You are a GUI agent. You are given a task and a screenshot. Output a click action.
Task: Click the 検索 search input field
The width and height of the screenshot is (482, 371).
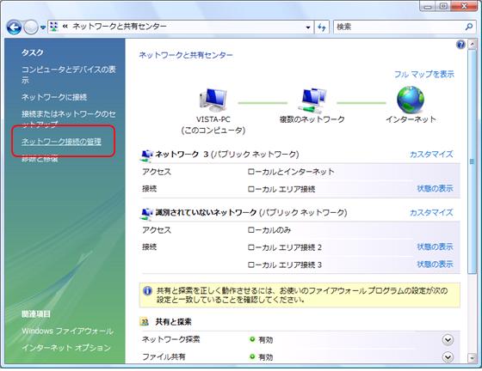tap(399, 27)
